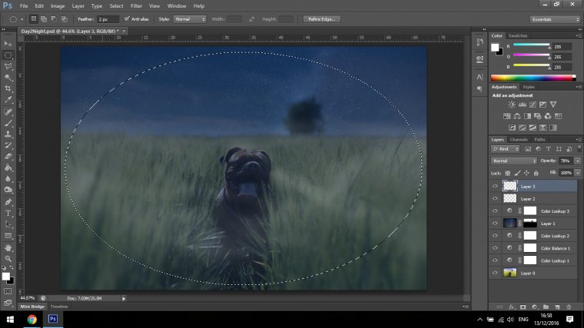Toggle visibility of Color Lookup 1

click(495, 260)
